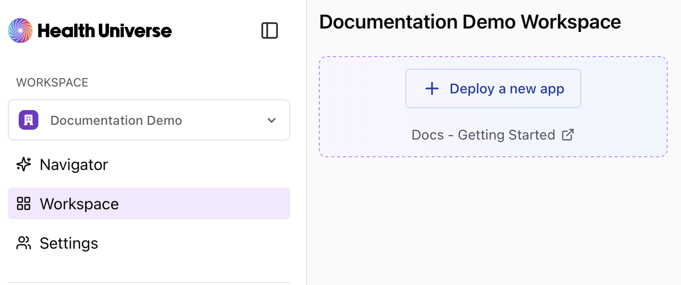Click the Health Universe wordmark text
This screenshot has width=681, height=285.
click(105, 31)
